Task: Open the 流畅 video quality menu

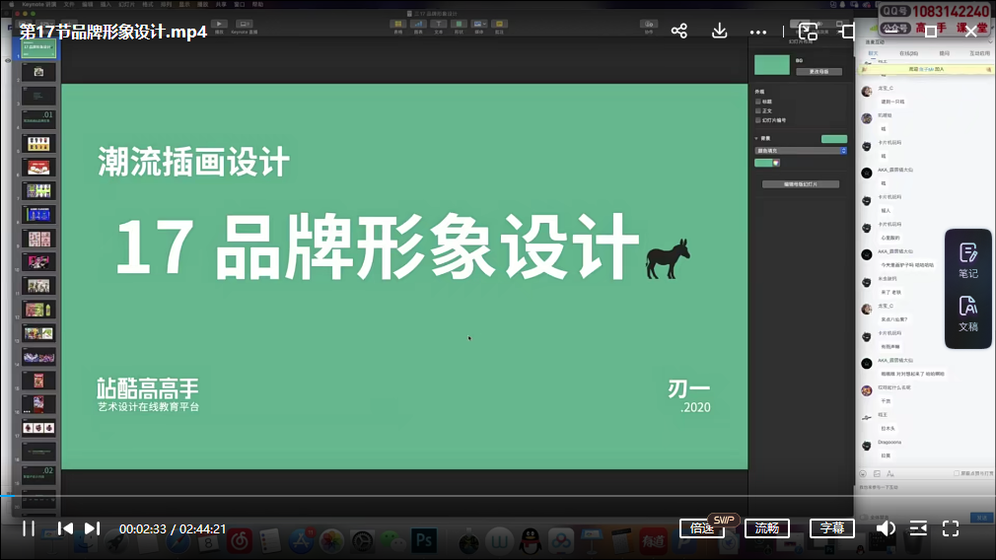Action: tap(766, 528)
